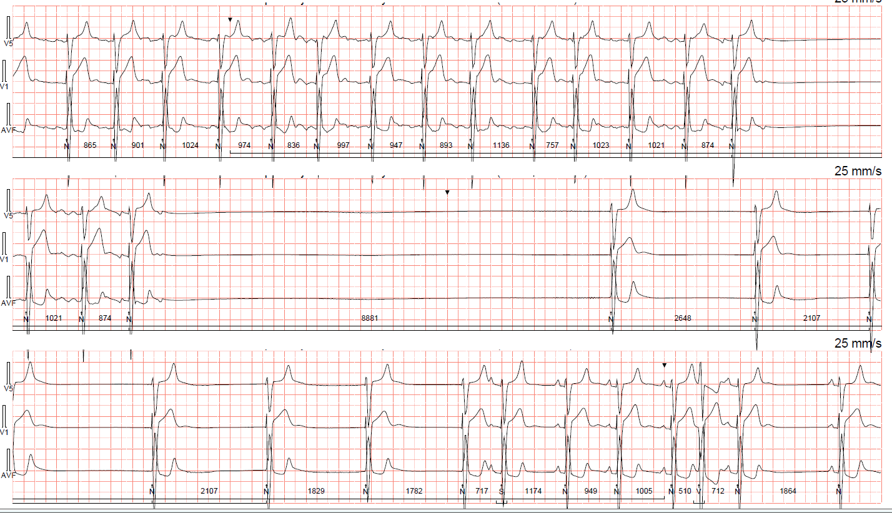Click the 510 interval before the V beat
The height and width of the screenshot is (513, 892).
coord(685,492)
